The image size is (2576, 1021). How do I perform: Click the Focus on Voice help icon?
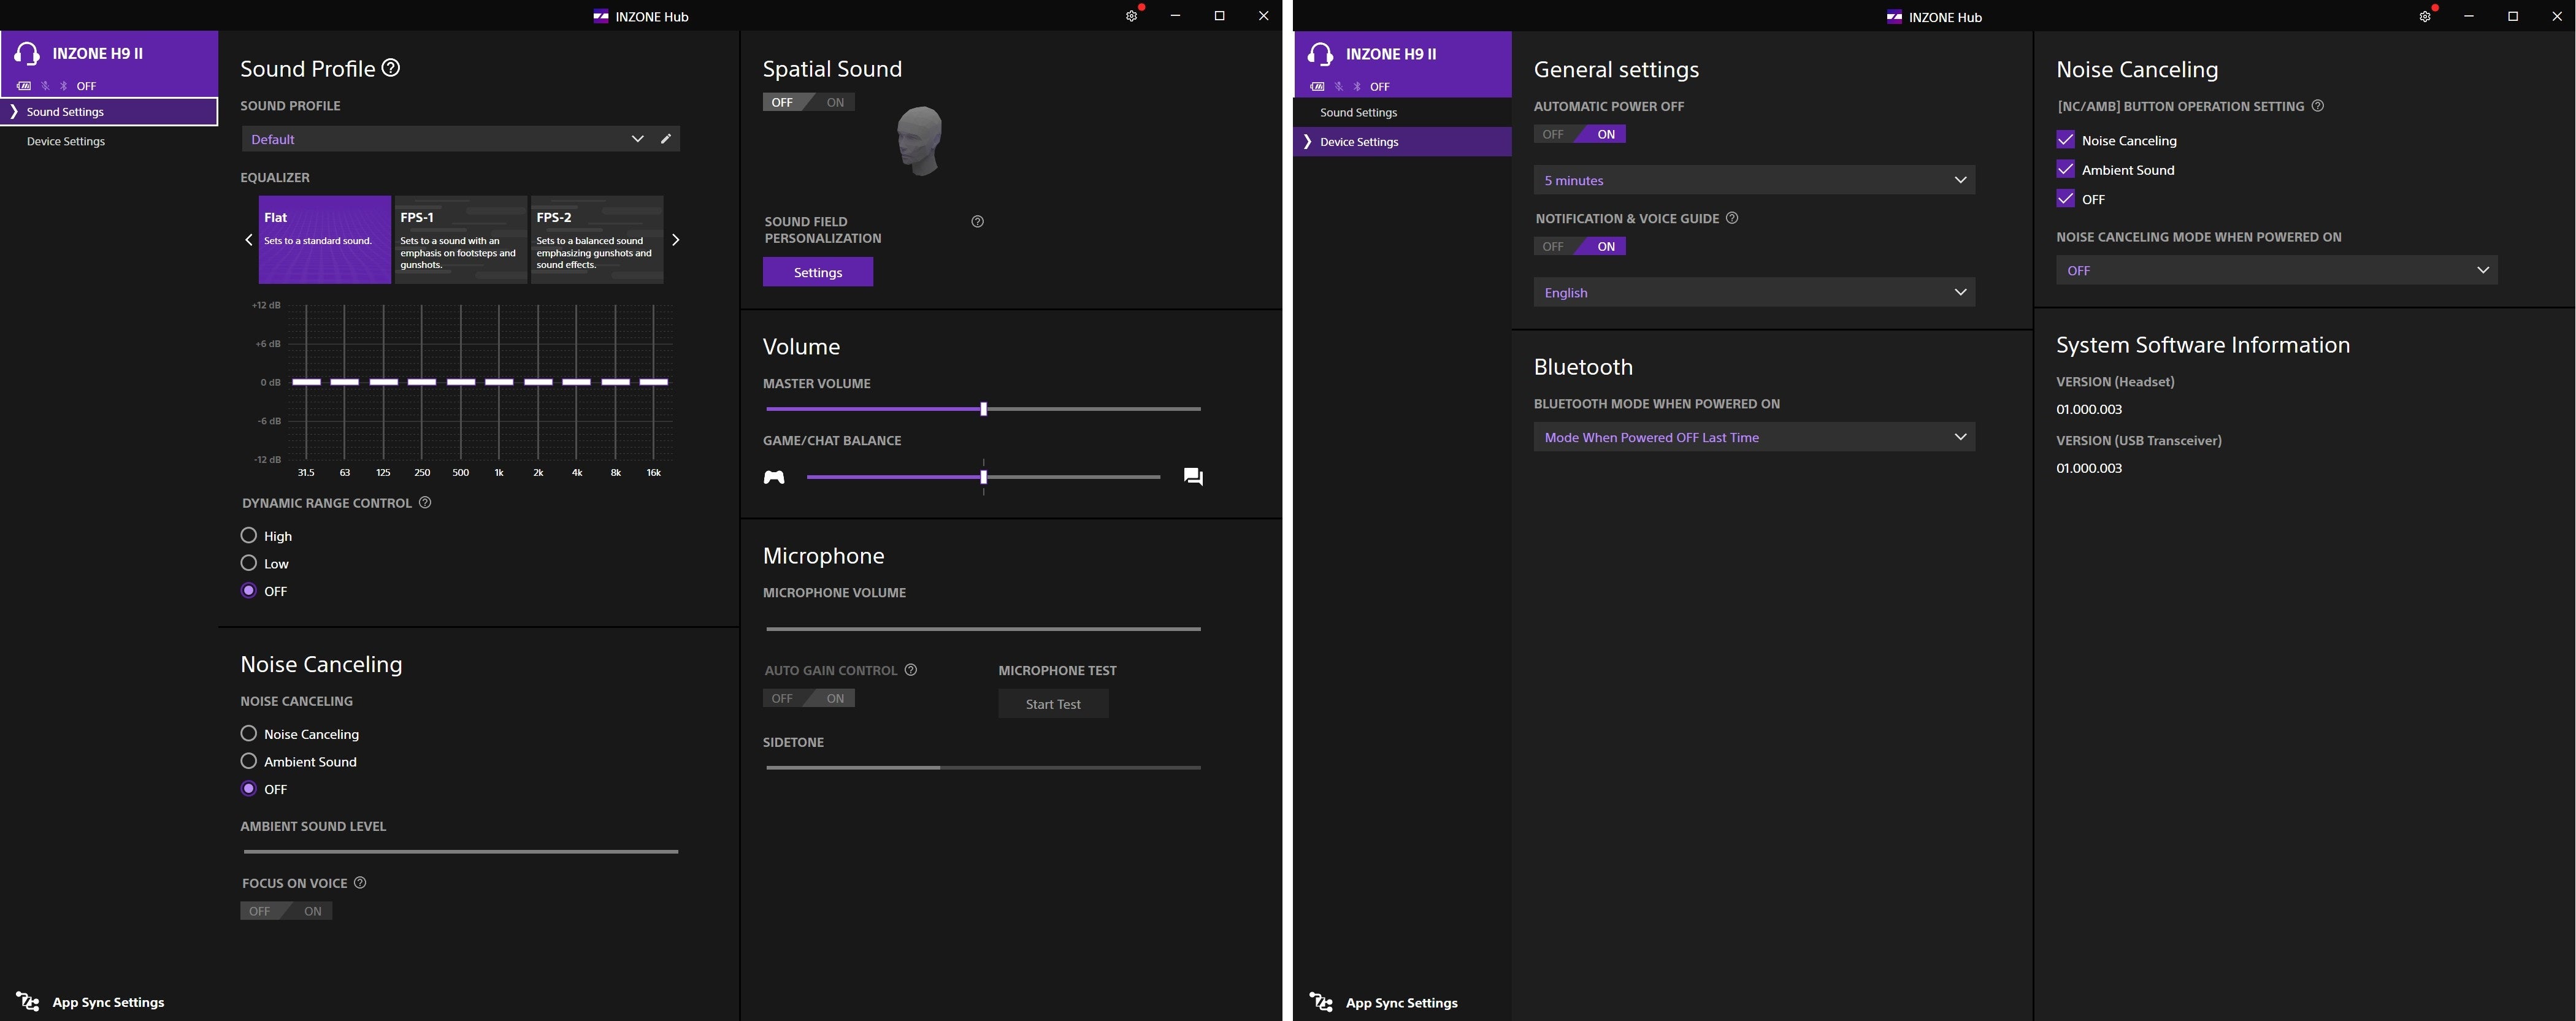pos(360,883)
